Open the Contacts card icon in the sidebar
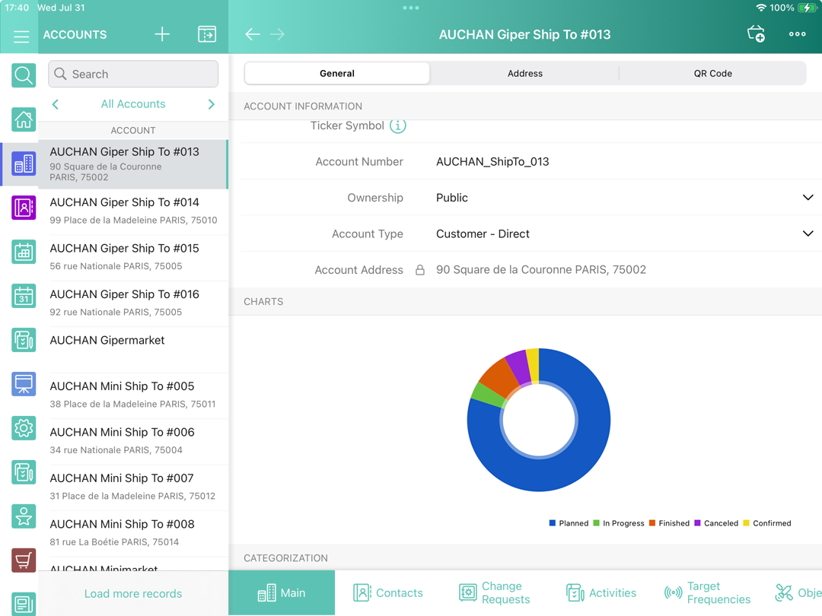Viewport: 822px width, 616px height. click(23, 208)
